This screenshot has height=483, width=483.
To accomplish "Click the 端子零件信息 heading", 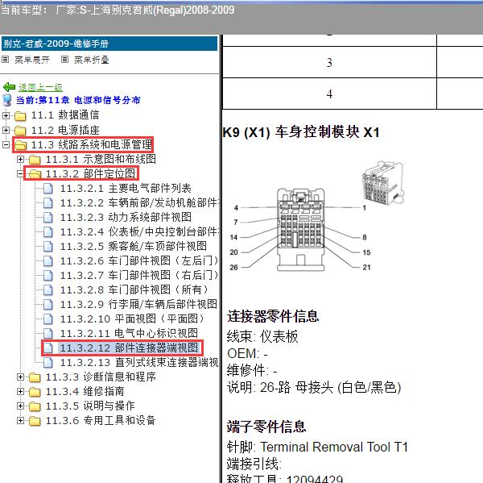I will pos(266,427).
